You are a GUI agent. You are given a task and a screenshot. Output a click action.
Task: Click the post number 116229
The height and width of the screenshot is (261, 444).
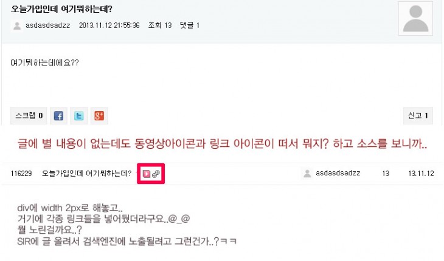[x=21, y=174]
